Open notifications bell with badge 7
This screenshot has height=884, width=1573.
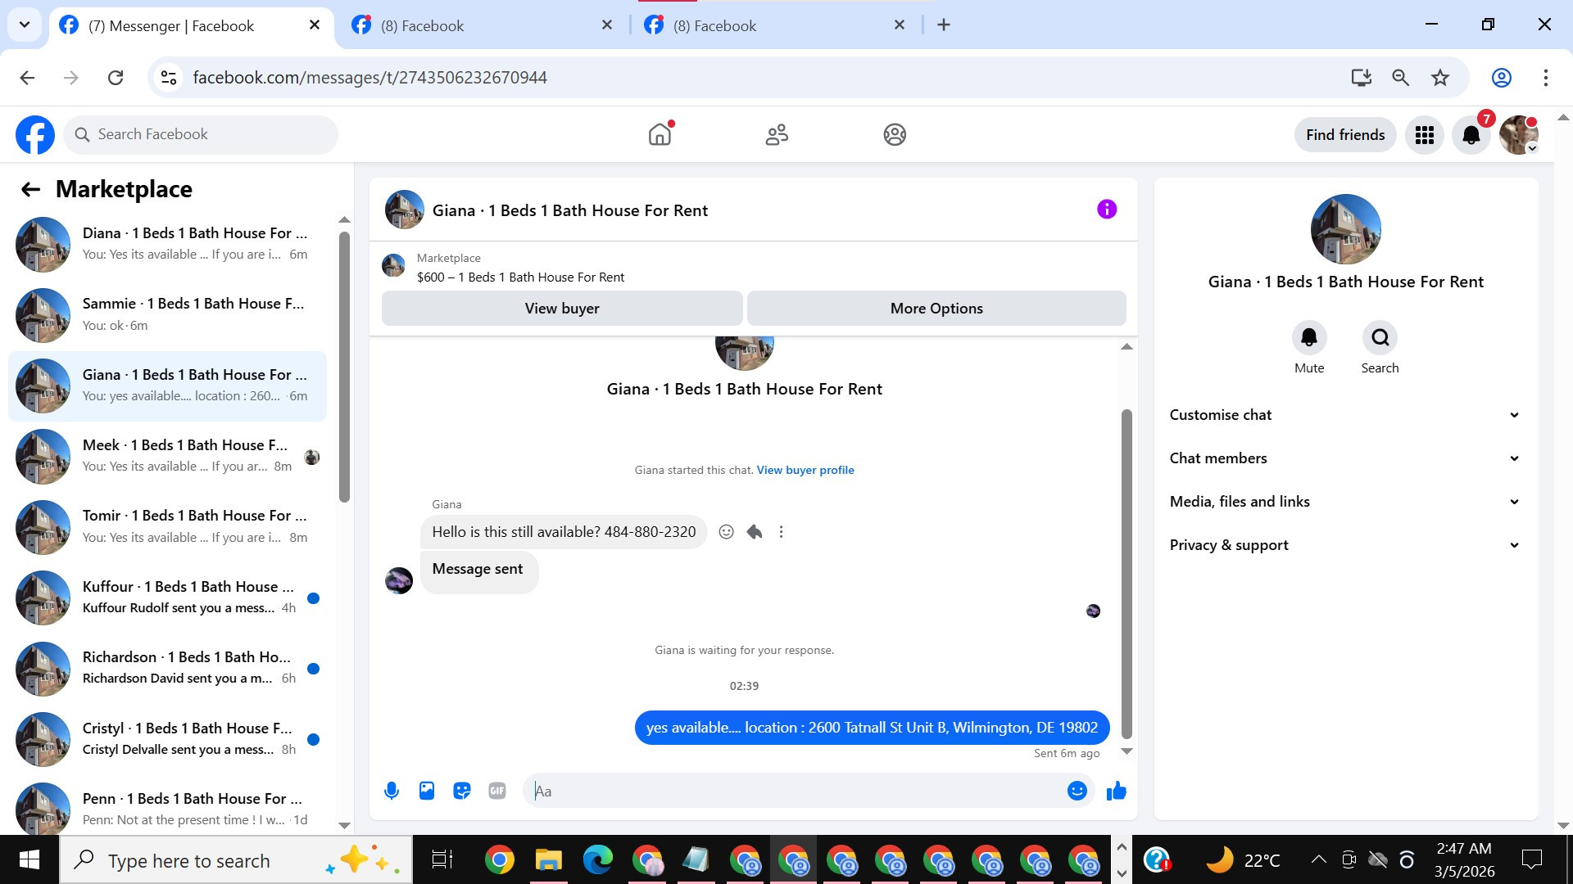(1471, 134)
